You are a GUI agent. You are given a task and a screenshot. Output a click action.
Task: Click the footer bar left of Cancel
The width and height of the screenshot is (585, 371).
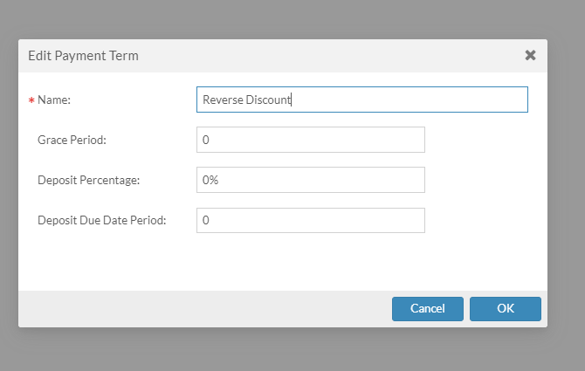(201, 308)
